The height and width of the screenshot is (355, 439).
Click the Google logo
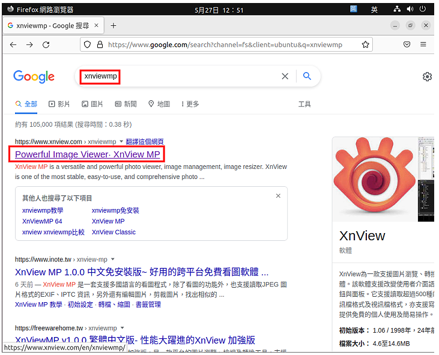34,77
